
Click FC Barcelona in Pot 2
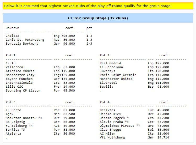pos(111,67)
